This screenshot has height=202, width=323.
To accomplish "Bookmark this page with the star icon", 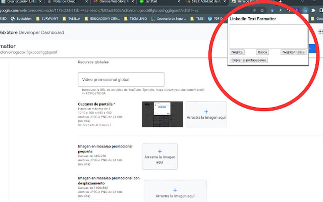I will (262, 10).
